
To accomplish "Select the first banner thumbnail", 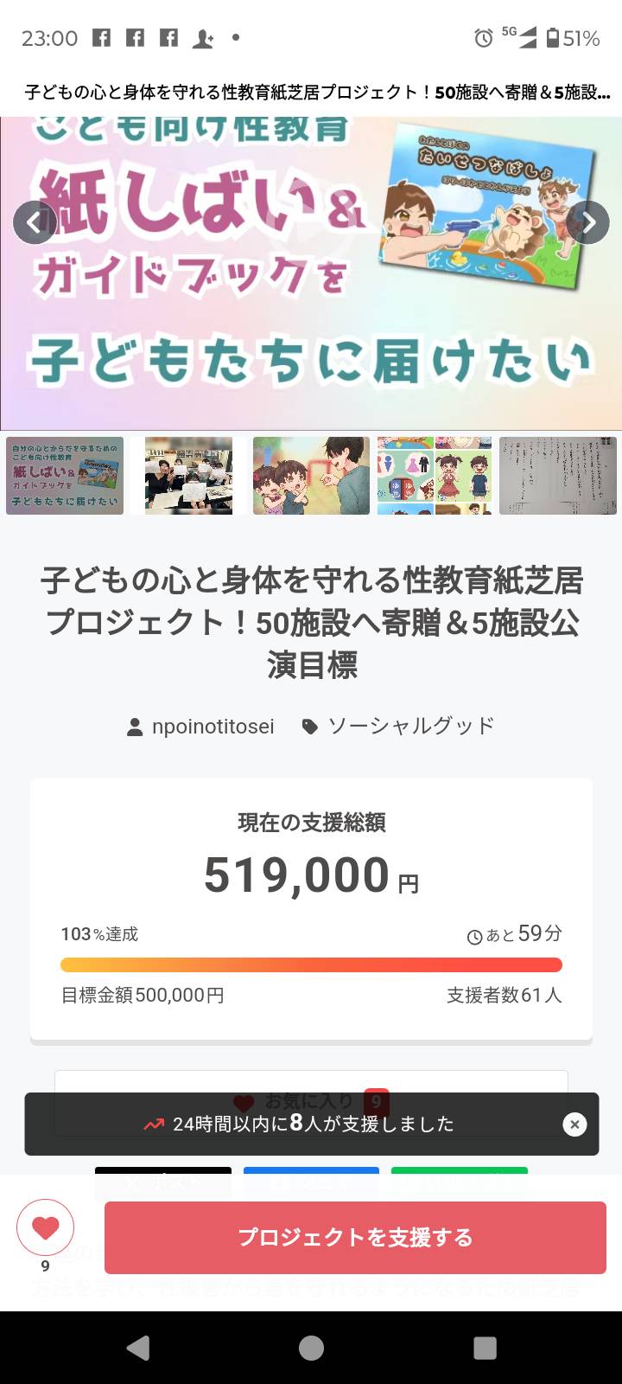I will click(x=65, y=476).
